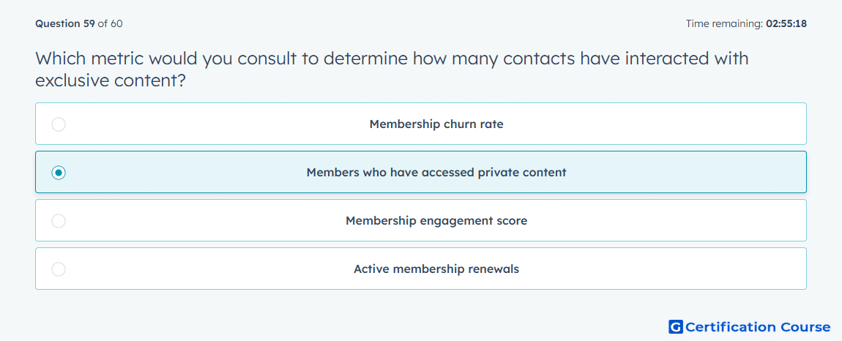This screenshot has height=341, width=842.
Task: Select the 'Membership engagement score' answer label
Action: [436, 221]
